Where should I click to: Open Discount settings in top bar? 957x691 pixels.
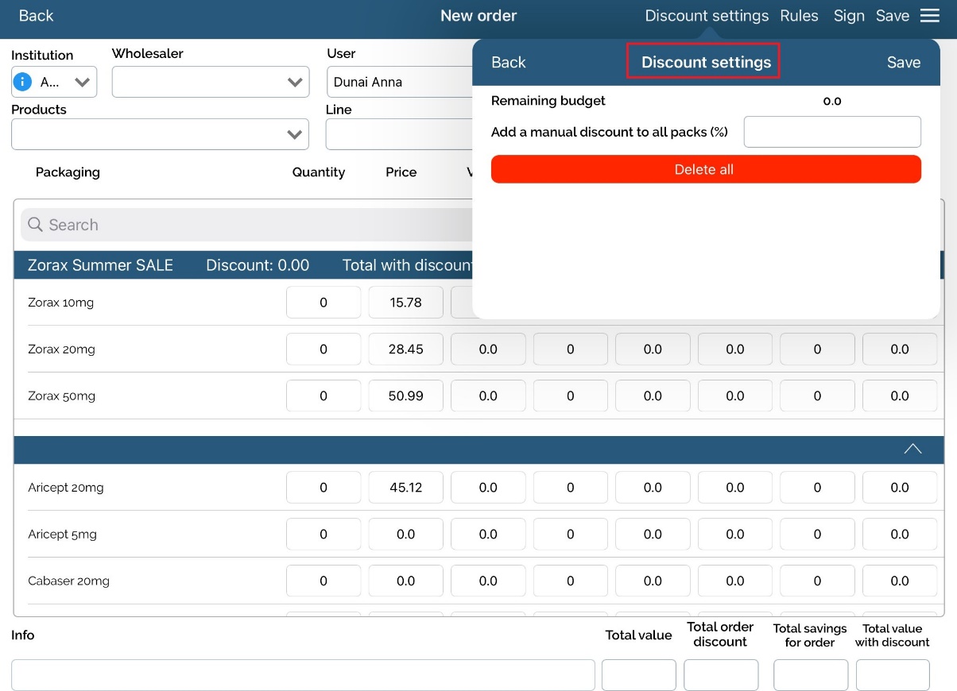(x=707, y=16)
